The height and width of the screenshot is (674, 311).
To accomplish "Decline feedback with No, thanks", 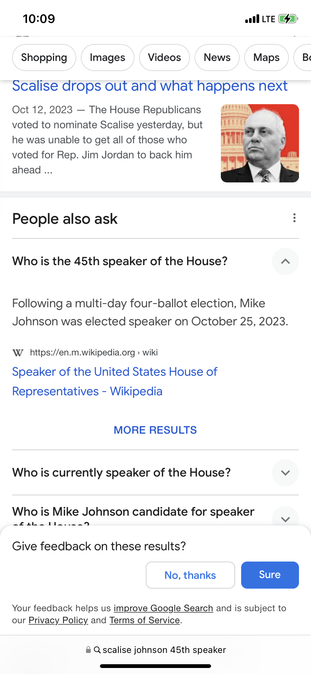I will (190, 575).
